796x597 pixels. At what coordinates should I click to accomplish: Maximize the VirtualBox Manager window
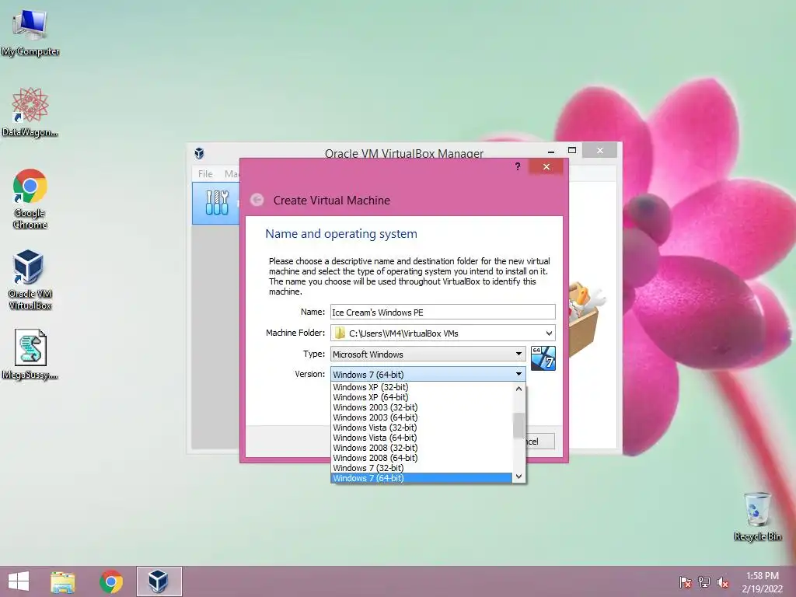(572, 150)
